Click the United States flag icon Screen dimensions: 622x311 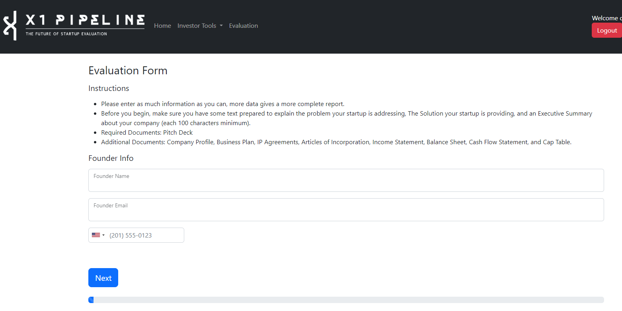[96, 235]
